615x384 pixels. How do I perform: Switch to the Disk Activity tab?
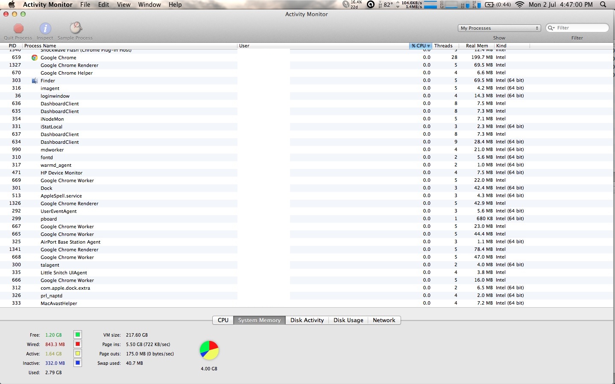click(x=307, y=320)
